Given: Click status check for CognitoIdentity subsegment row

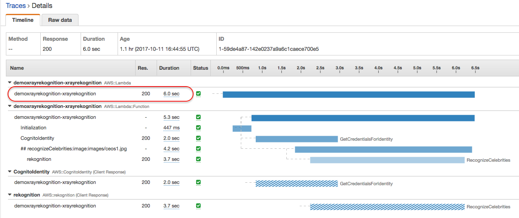Looking at the screenshot, I should (x=198, y=138).
